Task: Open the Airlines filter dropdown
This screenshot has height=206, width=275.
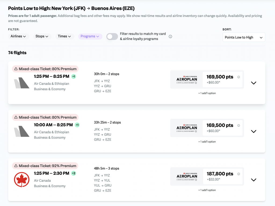Action: tap(18, 36)
